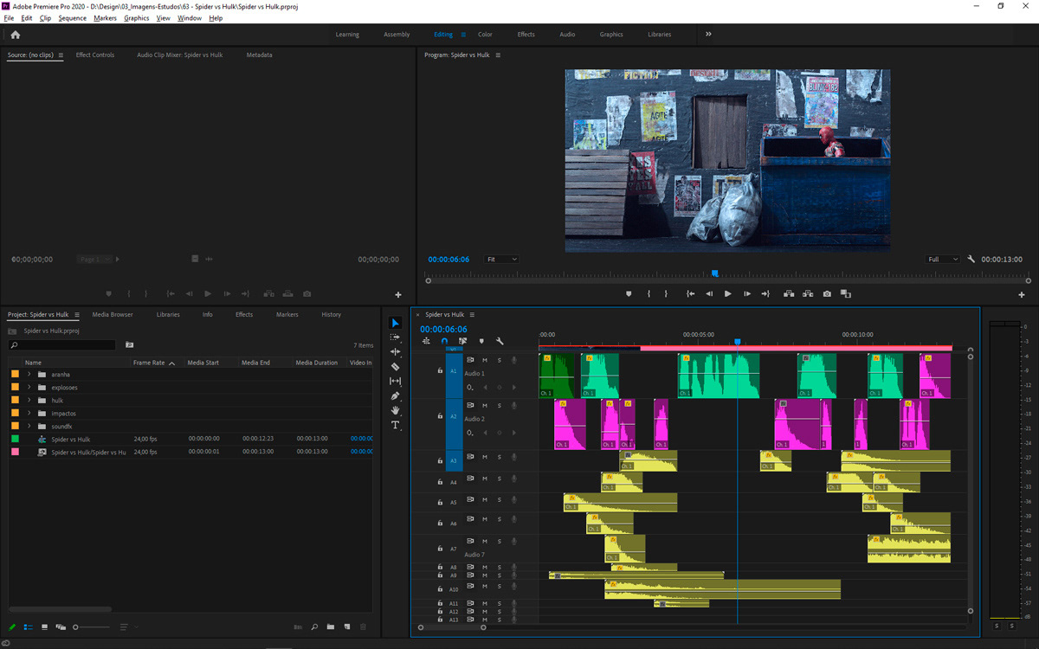Expand the hulk bin

pyautogui.click(x=29, y=401)
